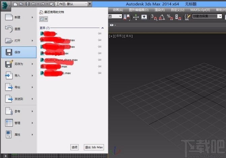Image resolution: width=226 pixels, height=158 pixels.
Task: Open the 打开 menu entry
Action: tap(19, 41)
